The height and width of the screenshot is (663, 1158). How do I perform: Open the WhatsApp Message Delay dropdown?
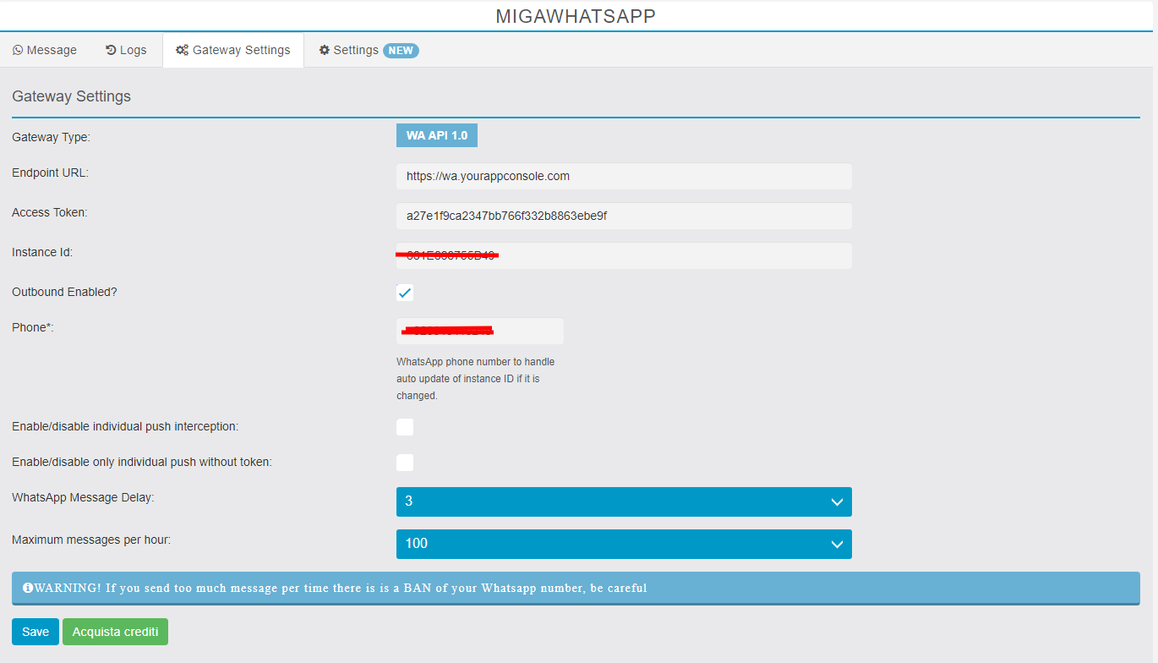coord(623,501)
